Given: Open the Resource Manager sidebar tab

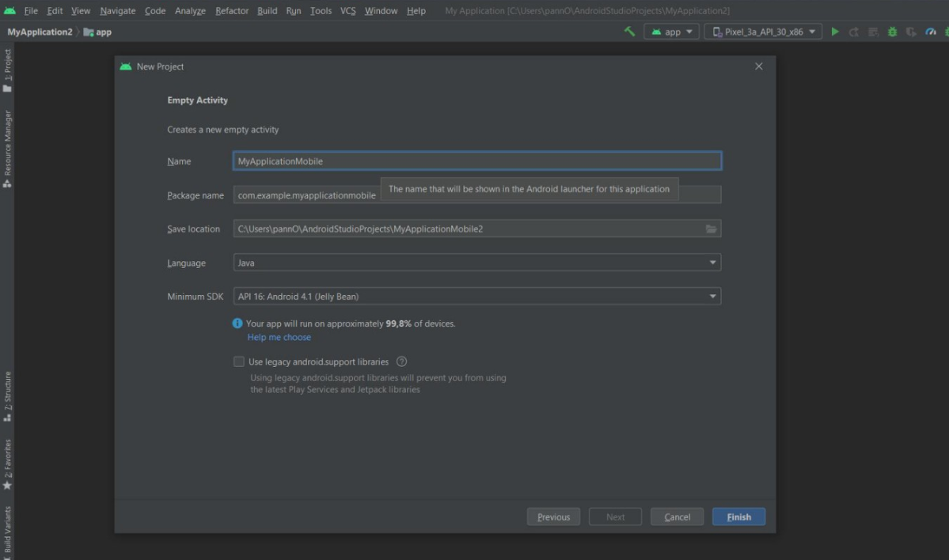Looking at the screenshot, I should coord(7,149).
